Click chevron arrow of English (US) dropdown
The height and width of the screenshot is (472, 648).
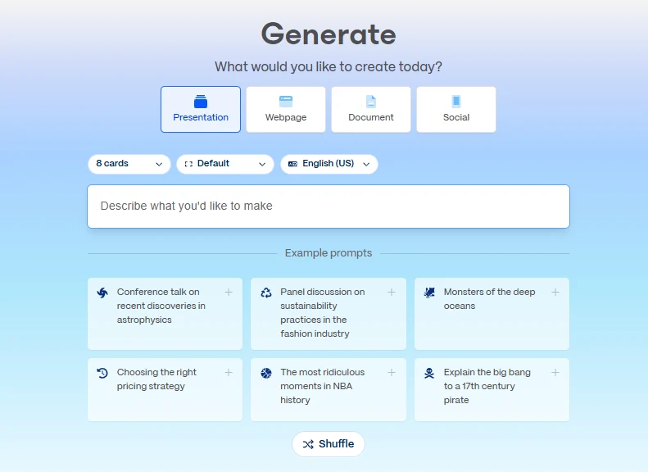[x=366, y=164]
